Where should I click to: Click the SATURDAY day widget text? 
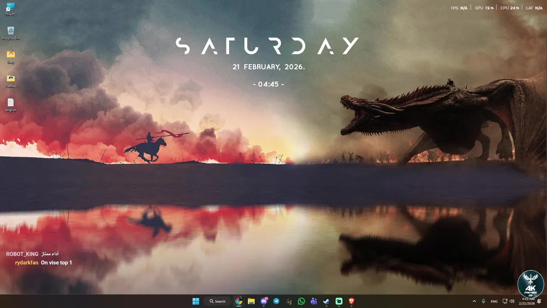(267, 46)
